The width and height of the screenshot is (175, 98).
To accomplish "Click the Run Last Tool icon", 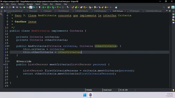I will tap(58, 7).
